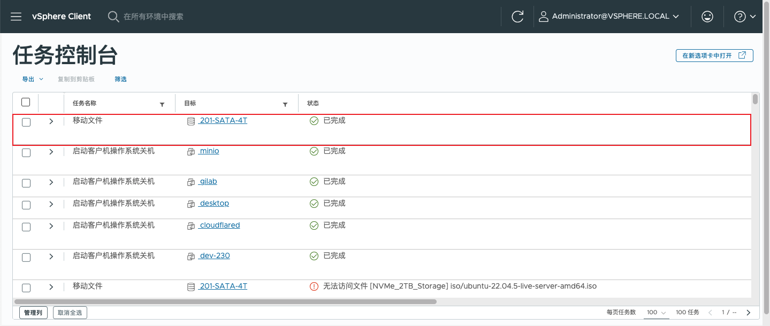This screenshot has width=770, height=326.
Task: Click the 无法访问文件 error message text
Action: (460, 286)
